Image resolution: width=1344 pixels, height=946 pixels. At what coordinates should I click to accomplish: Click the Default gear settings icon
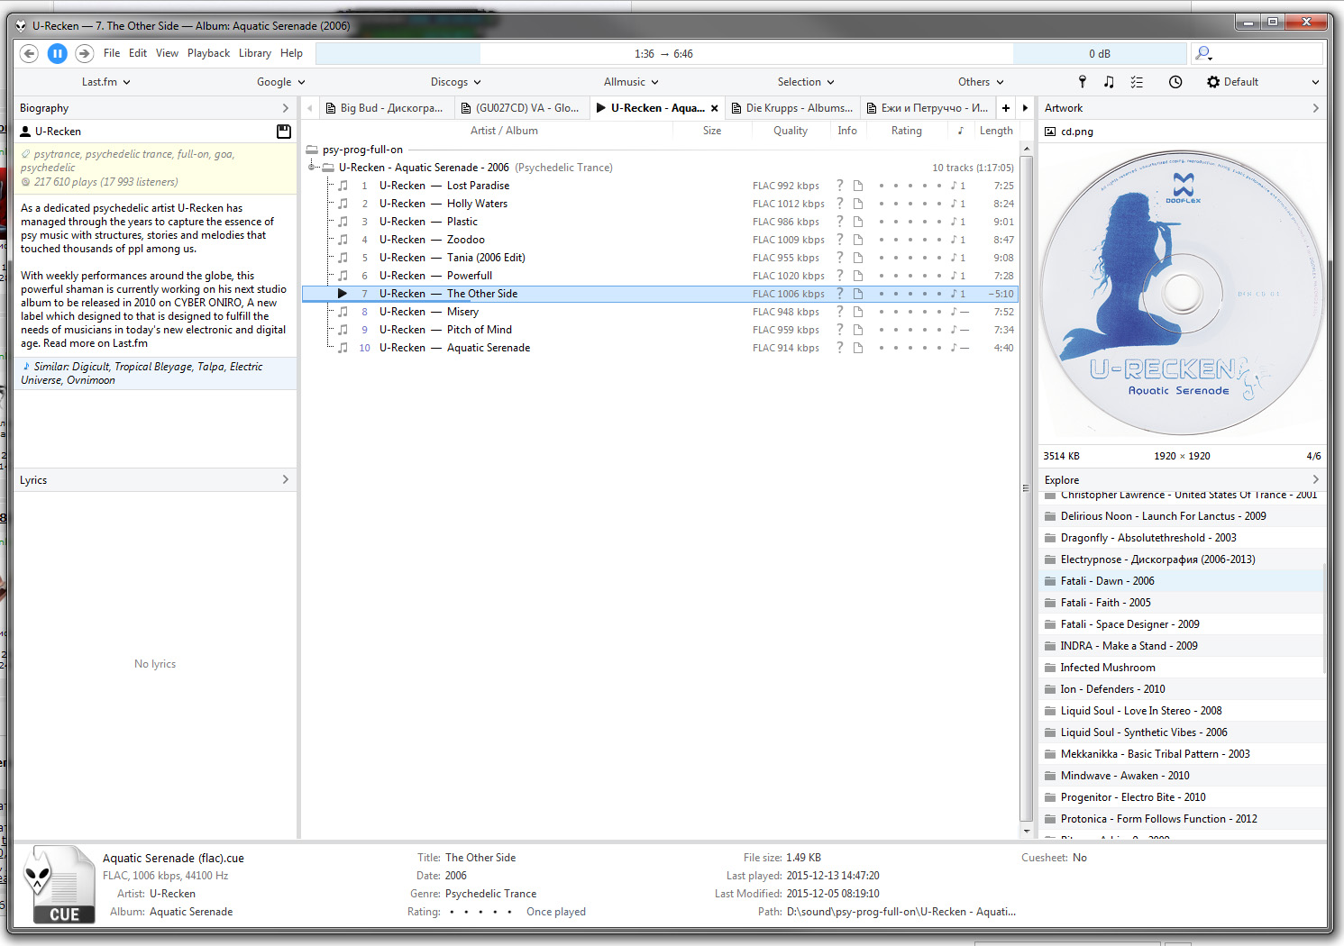coord(1213,82)
